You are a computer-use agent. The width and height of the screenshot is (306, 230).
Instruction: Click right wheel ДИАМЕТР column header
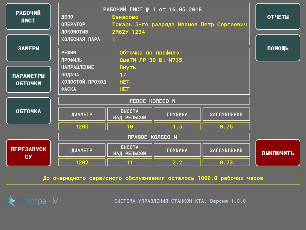(x=82, y=150)
